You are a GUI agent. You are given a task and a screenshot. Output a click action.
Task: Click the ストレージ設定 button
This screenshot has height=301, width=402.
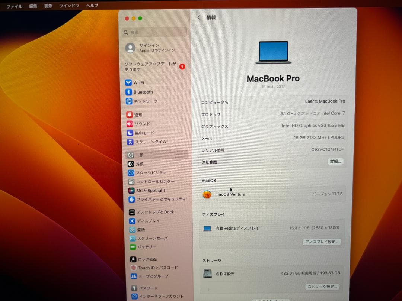click(x=322, y=287)
